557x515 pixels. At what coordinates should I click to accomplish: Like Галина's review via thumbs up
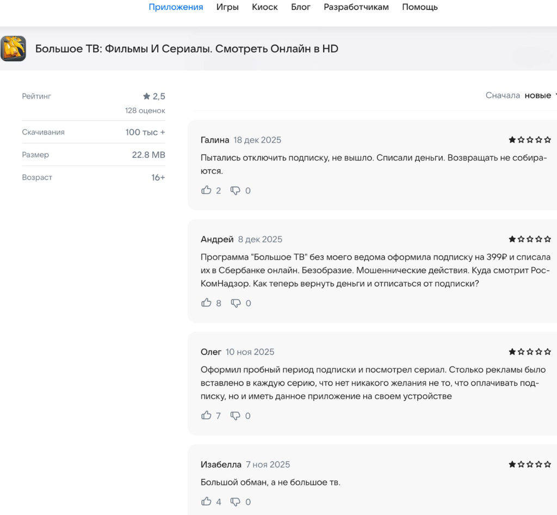click(x=206, y=190)
